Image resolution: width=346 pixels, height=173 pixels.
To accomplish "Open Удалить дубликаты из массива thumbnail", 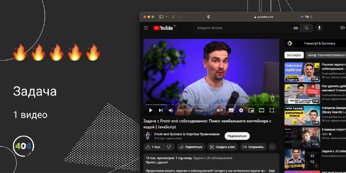I will tap(302, 94).
